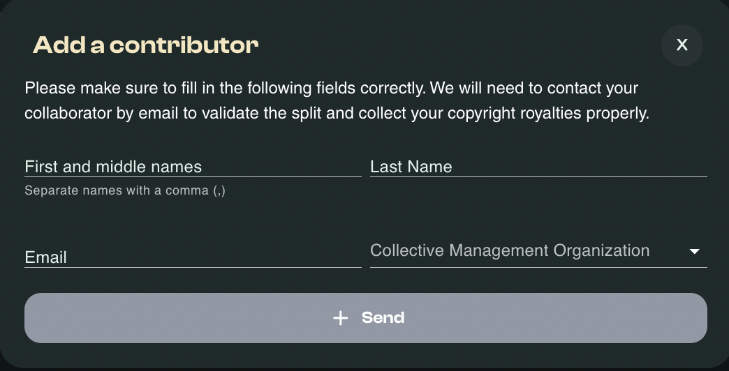Screen dimensions: 729x371
Task: Close the Add a contributor dialog
Action: [682, 45]
